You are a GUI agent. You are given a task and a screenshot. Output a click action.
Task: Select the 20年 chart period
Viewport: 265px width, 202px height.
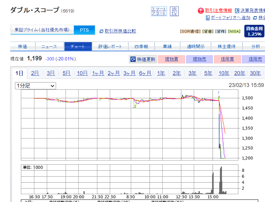pos(240,73)
